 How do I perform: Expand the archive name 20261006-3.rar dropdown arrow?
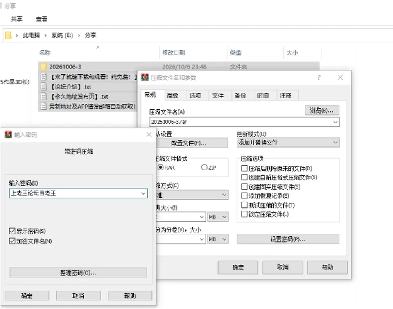tap(335, 122)
